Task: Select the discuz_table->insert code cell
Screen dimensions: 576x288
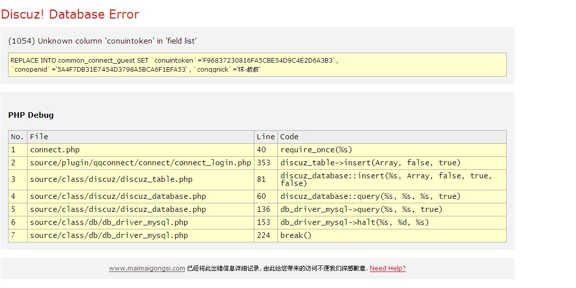Action: [370, 163]
